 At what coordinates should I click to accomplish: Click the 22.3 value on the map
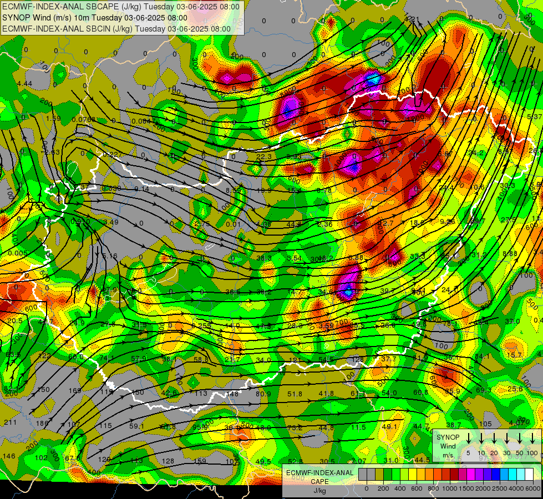[264, 157]
